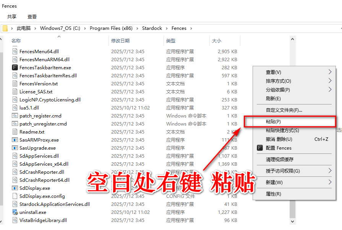The image size is (342, 230).
Task: Expand the 新建(W) submenu arrow
Action: (330, 182)
